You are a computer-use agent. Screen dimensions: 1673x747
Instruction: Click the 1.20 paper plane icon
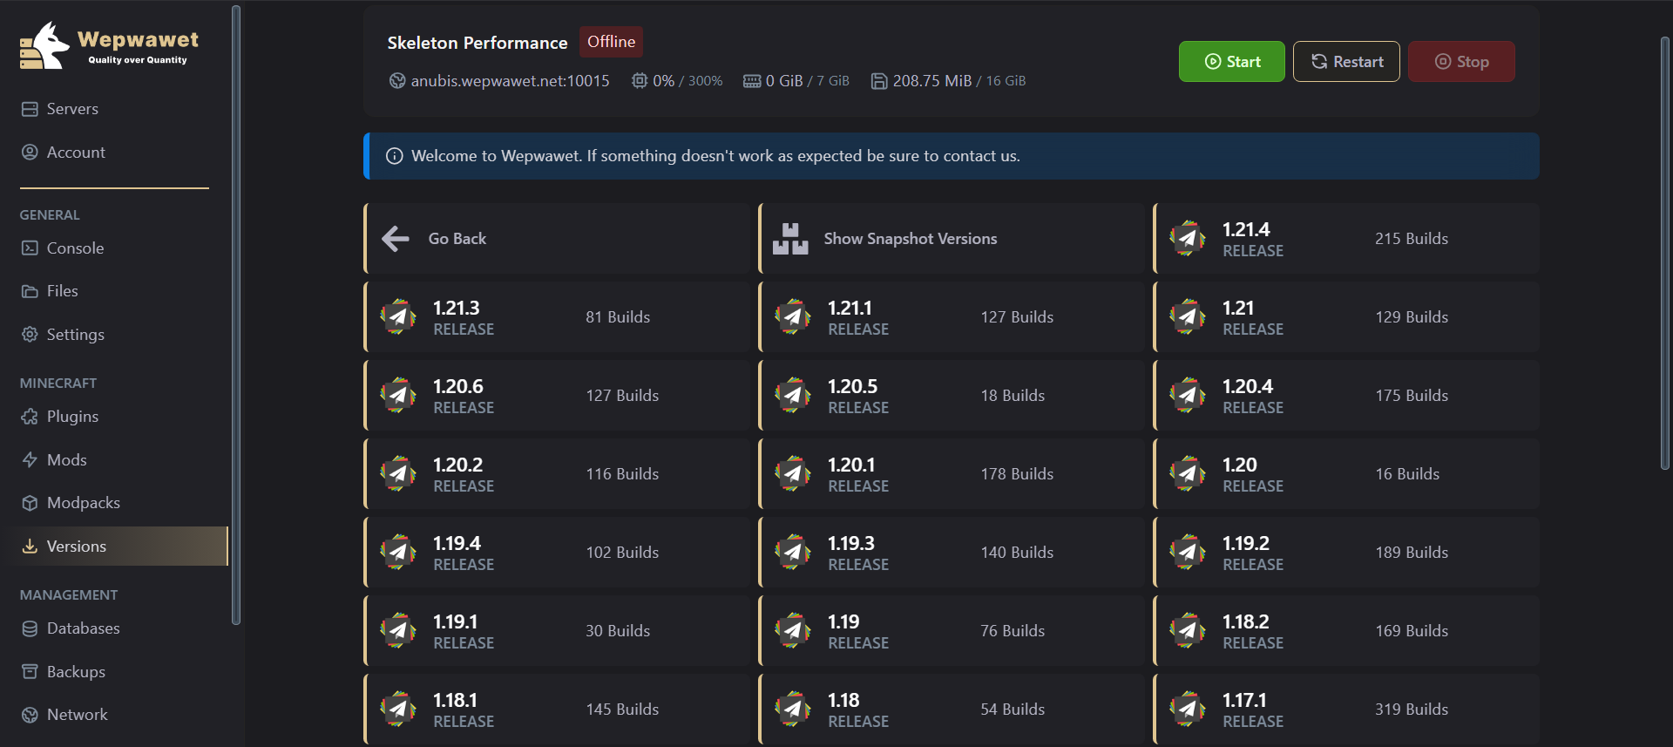(x=1188, y=474)
